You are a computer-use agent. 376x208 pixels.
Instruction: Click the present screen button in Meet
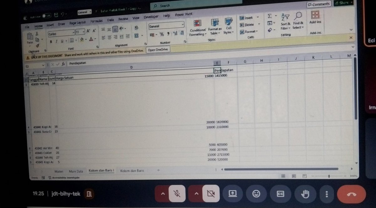tap(232, 194)
